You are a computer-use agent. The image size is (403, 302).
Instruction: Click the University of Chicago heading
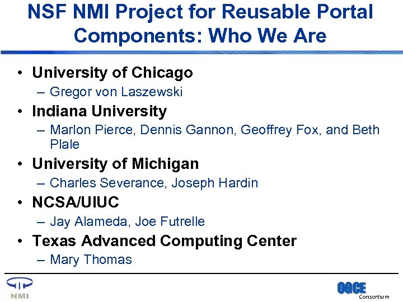click(x=112, y=73)
